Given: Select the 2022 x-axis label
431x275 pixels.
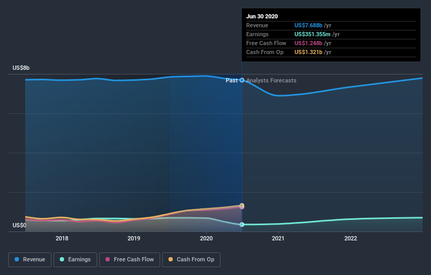Looking at the screenshot, I should [x=351, y=238].
